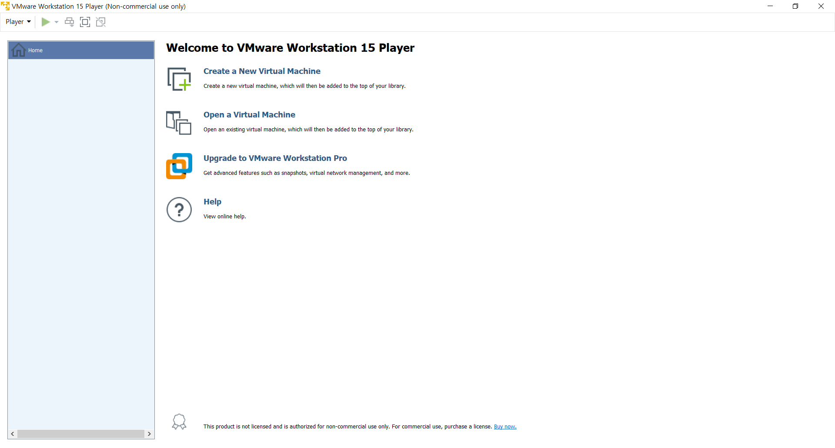
Task: Click 'View online help.' text
Action: 225,217
